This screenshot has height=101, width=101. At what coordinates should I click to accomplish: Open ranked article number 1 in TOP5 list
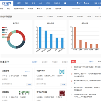[87, 68]
